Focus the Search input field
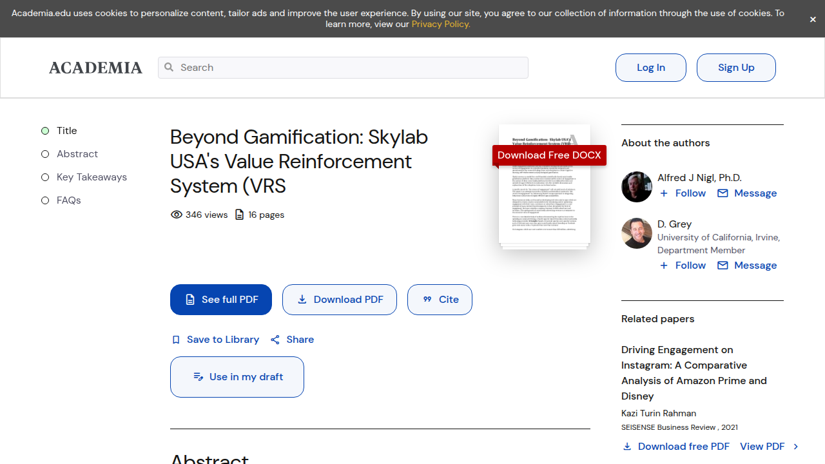 [343, 68]
